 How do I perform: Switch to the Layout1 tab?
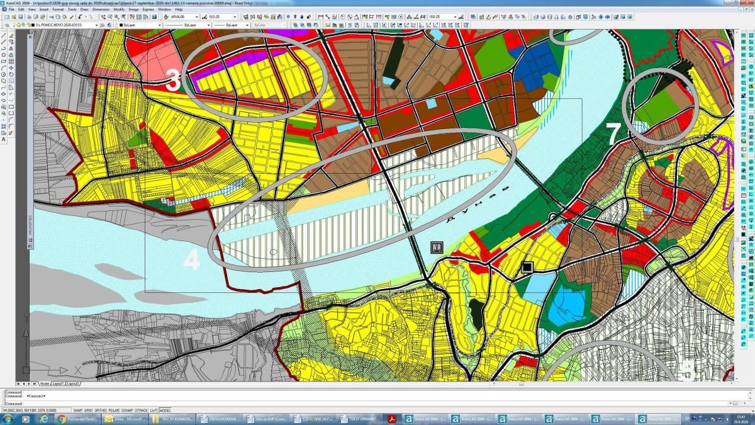tap(58, 383)
